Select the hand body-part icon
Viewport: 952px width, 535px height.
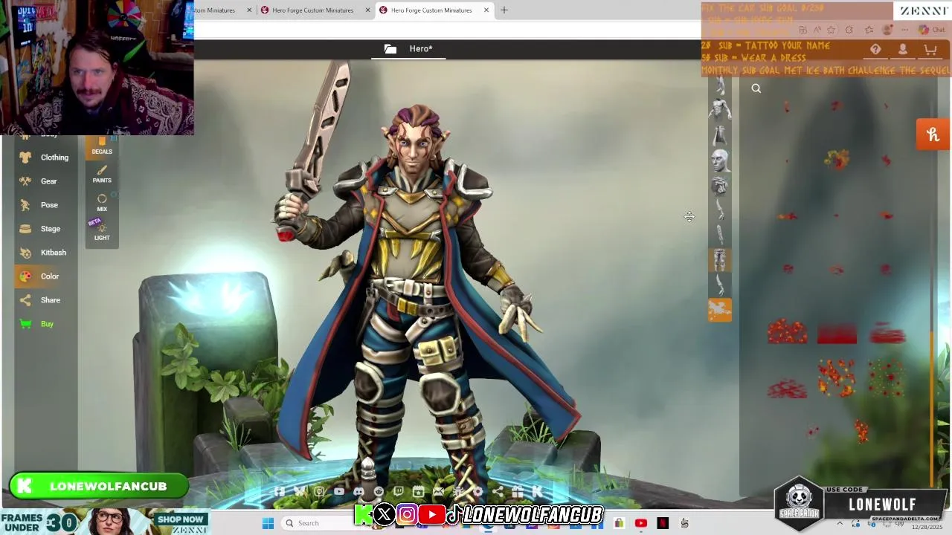pyautogui.click(x=719, y=186)
